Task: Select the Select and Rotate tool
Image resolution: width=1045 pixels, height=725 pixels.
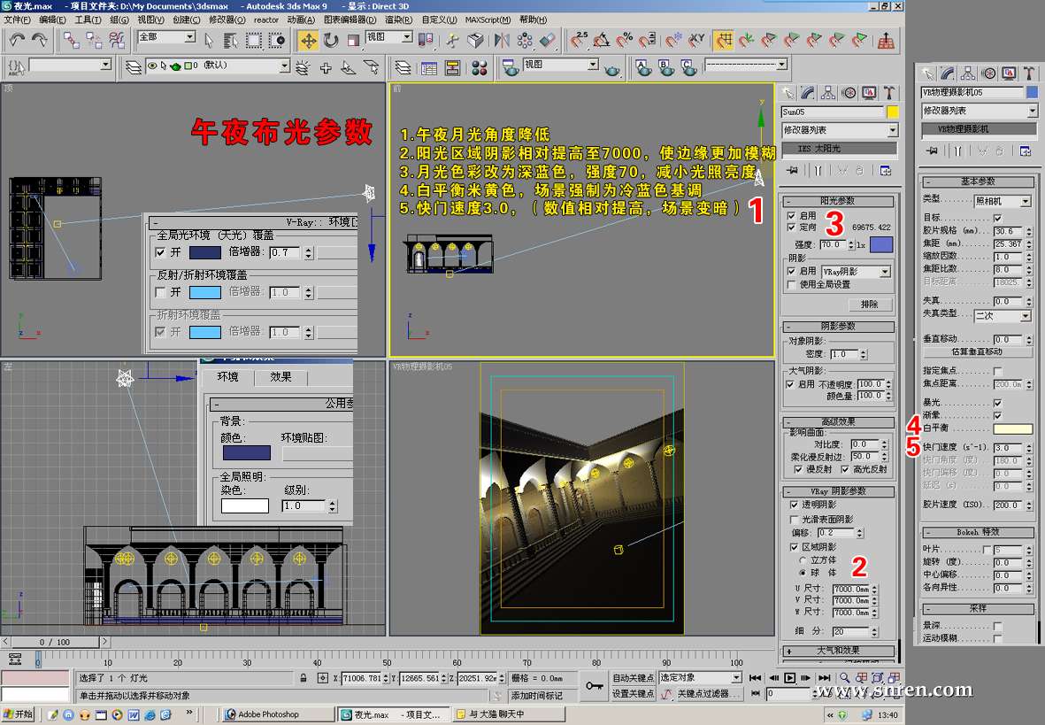Action: (x=331, y=40)
